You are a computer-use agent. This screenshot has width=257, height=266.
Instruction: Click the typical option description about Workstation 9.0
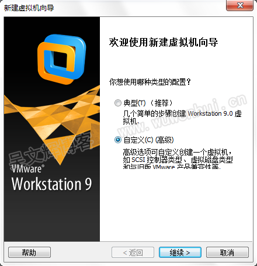click(182, 118)
